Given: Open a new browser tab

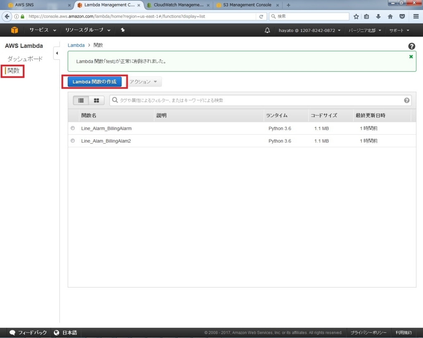Looking at the screenshot, I should point(288,5).
